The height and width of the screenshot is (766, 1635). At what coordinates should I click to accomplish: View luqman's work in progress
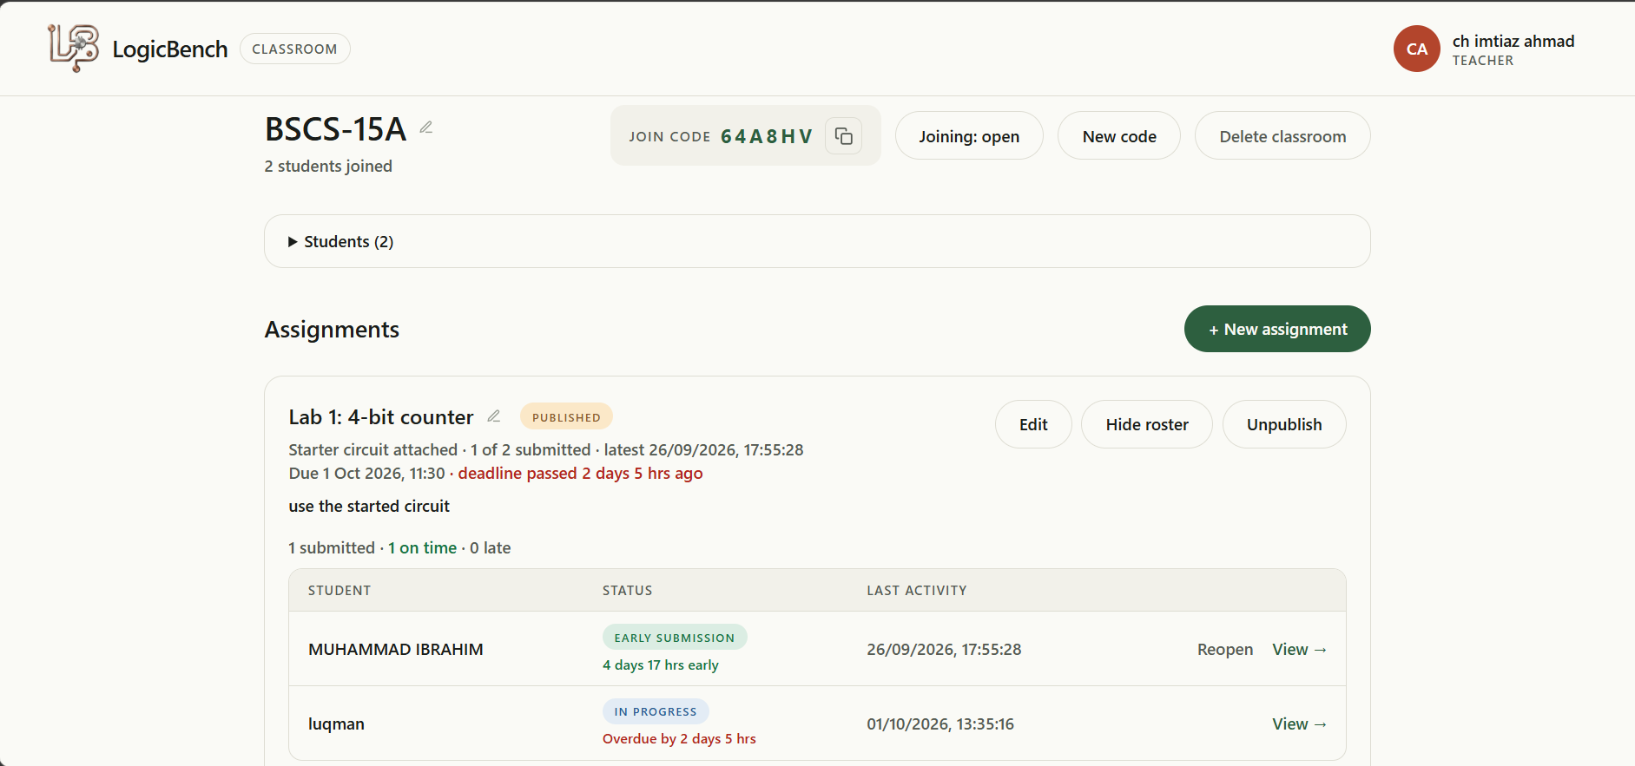coord(1300,724)
